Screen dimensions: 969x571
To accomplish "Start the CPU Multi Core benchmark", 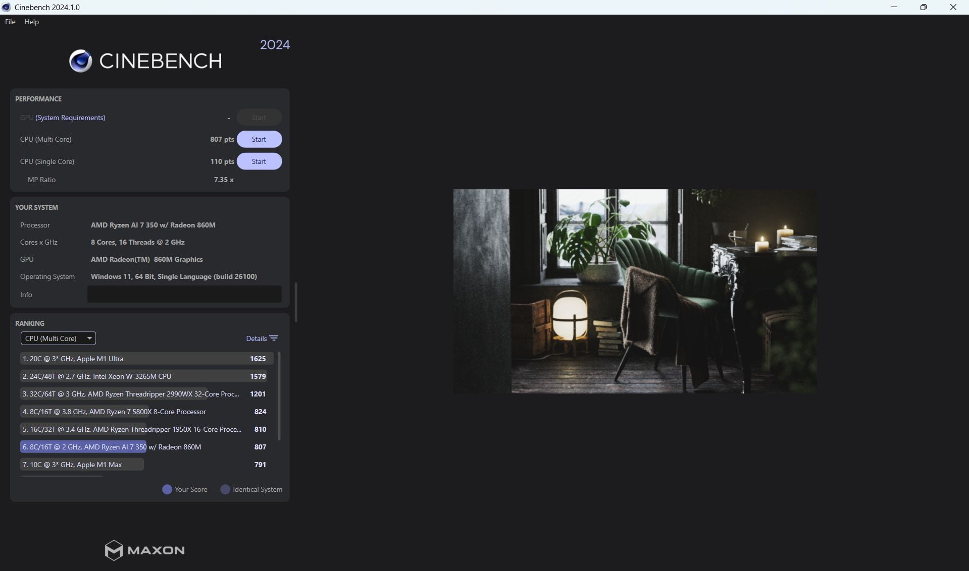I will coord(259,139).
